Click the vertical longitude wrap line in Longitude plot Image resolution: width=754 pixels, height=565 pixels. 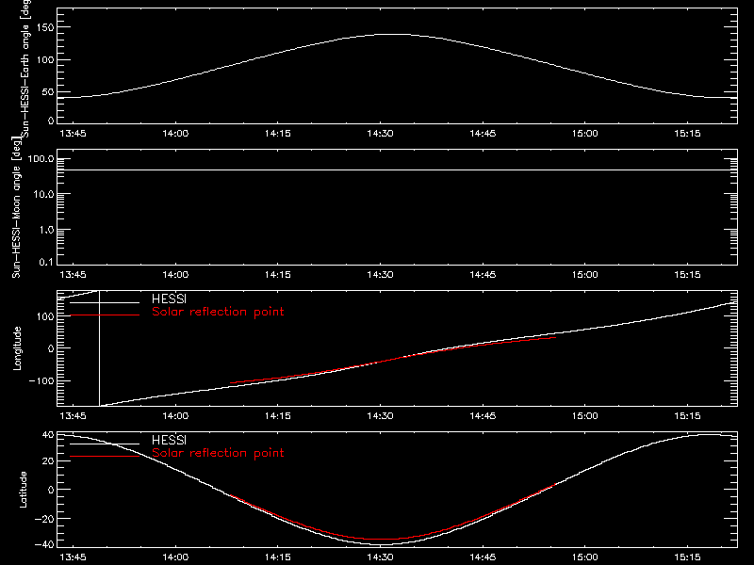tap(100, 348)
